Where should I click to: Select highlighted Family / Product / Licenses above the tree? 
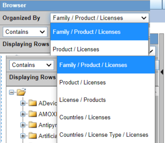pos(106,65)
